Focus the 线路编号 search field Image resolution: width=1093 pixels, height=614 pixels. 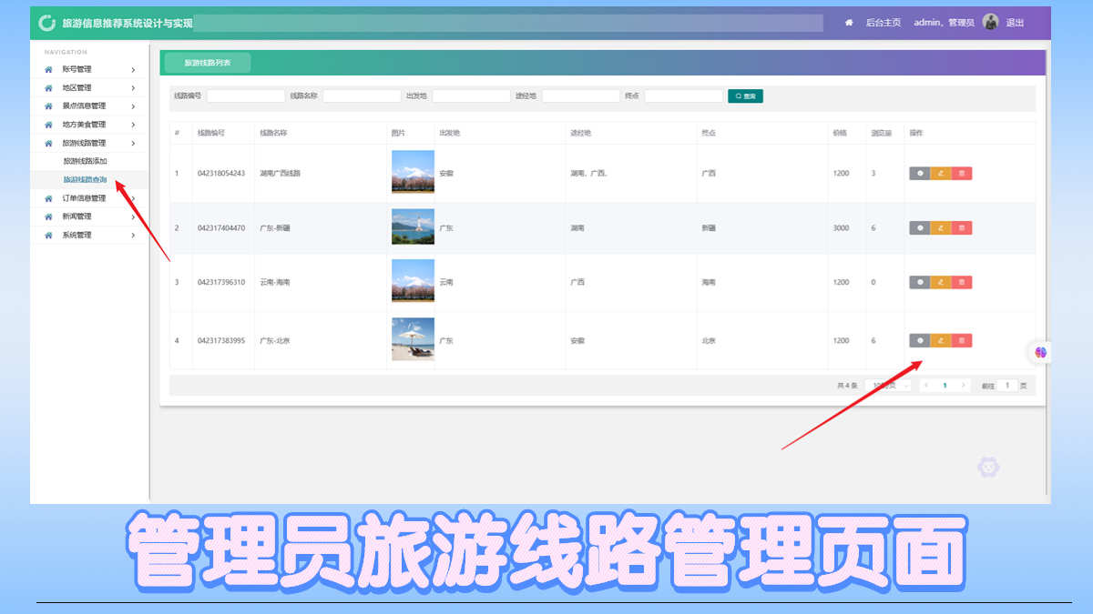246,96
